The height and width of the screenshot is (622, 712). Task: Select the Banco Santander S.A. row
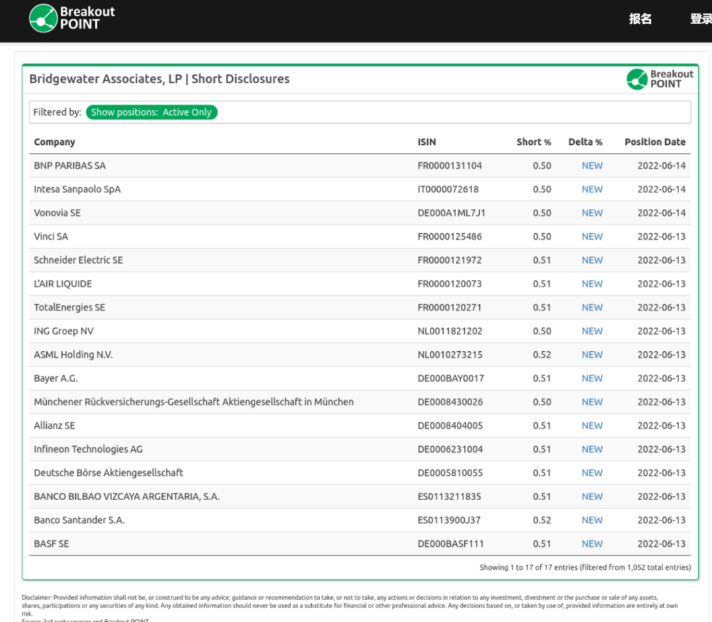(79, 520)
